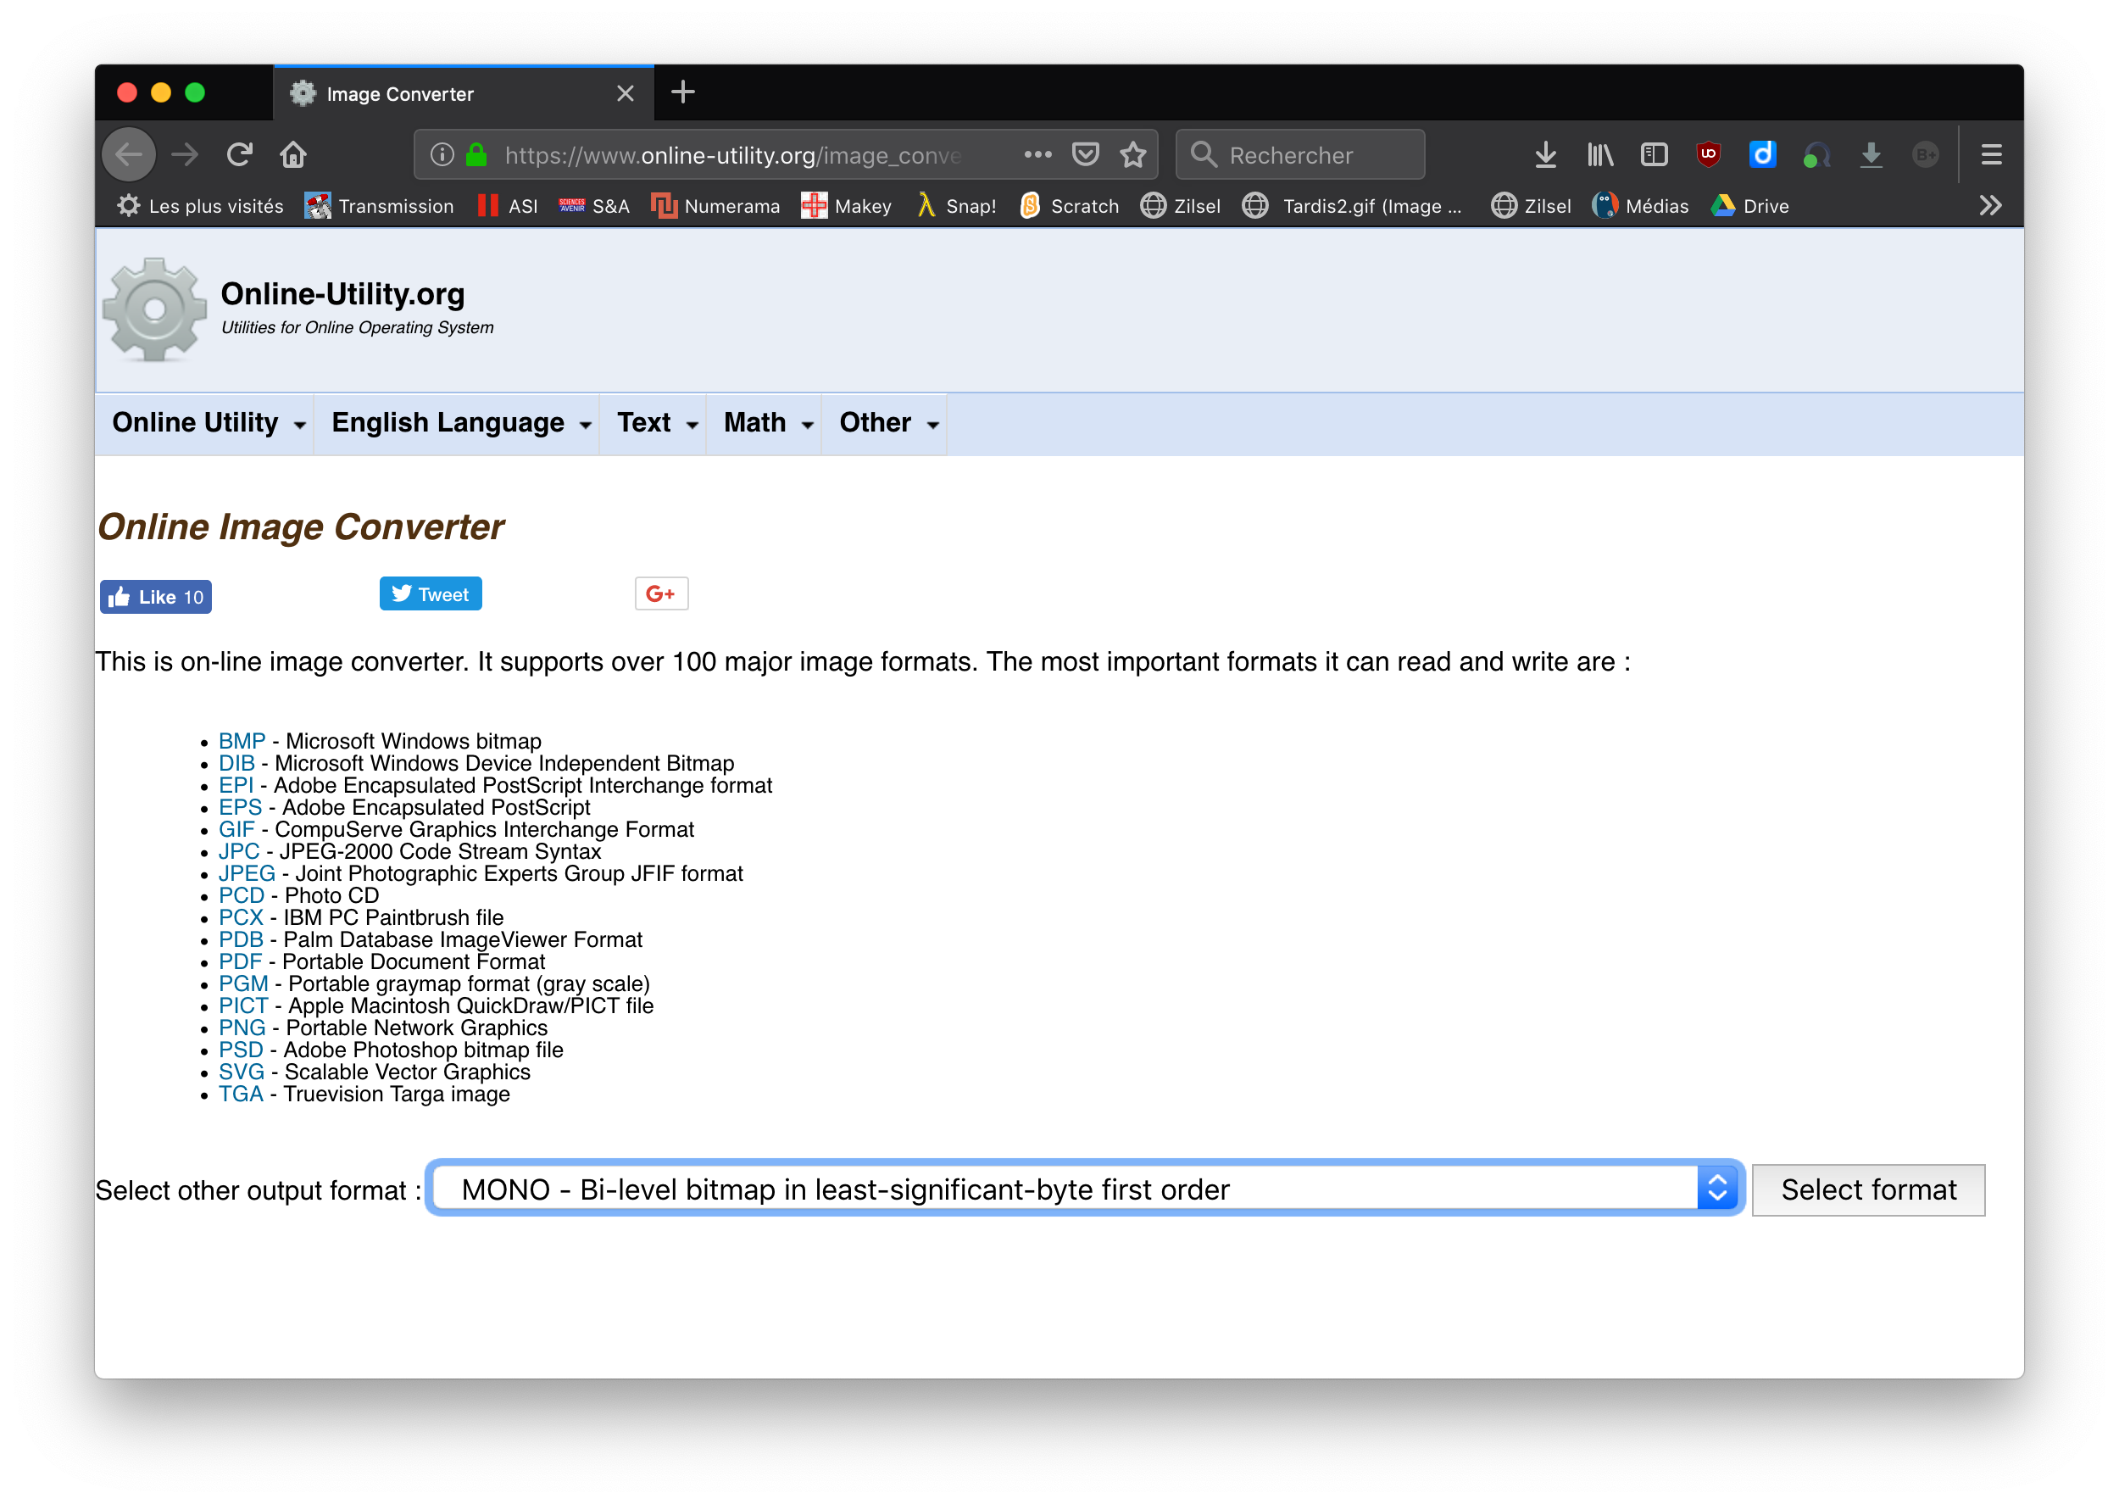Viewport: 2119px width, 1504px height.
Task: Show site information icon in address bar
Action: 442,154
